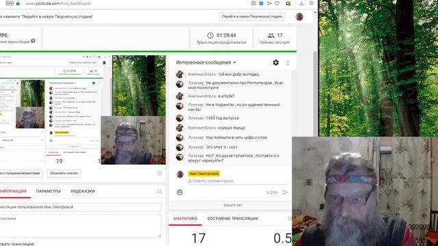Click the Изменить значок button
The image size is (438, 246).
[64, 173]
